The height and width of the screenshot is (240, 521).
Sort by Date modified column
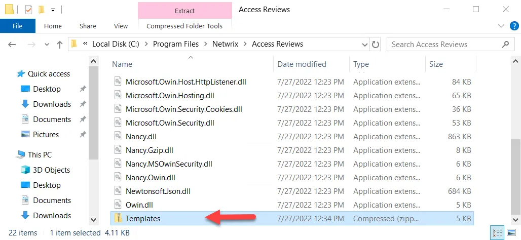311,64
